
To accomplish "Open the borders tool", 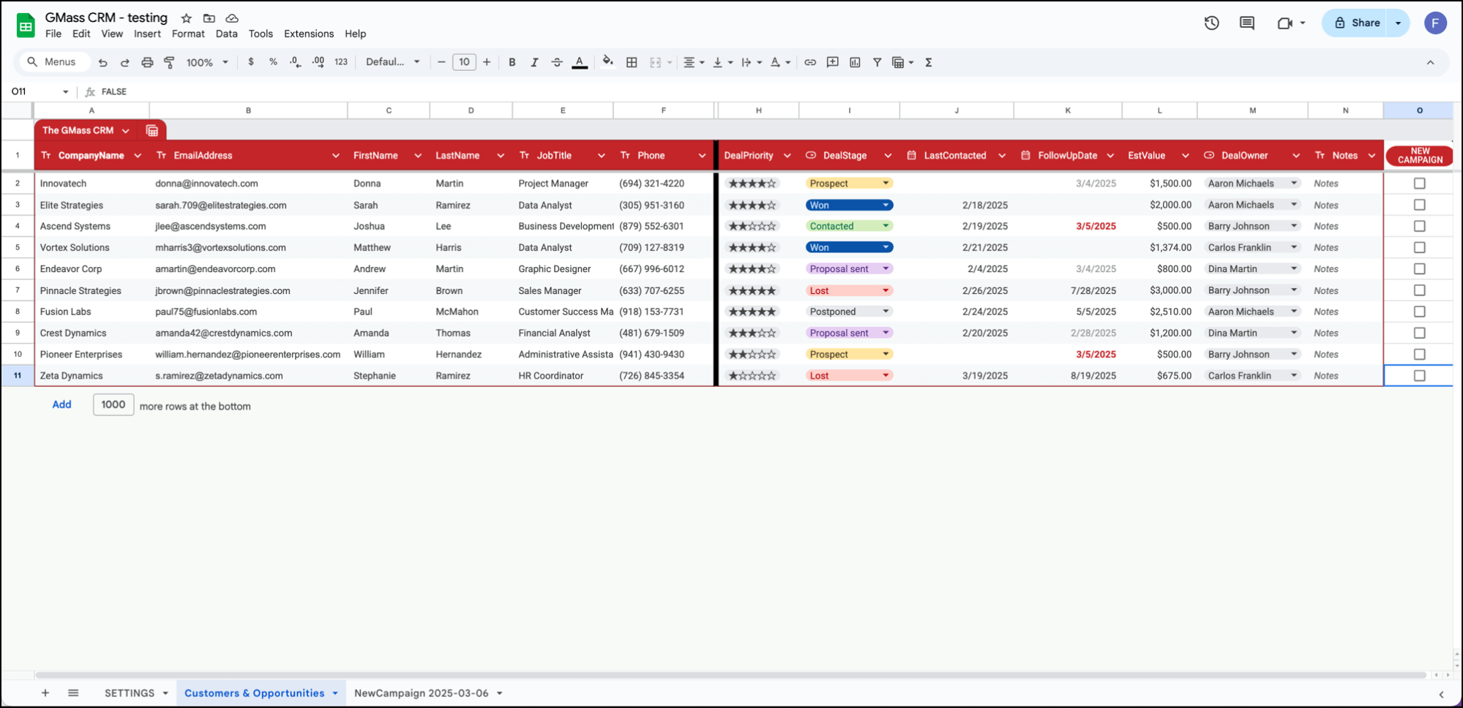I will [x=632, y=62].
